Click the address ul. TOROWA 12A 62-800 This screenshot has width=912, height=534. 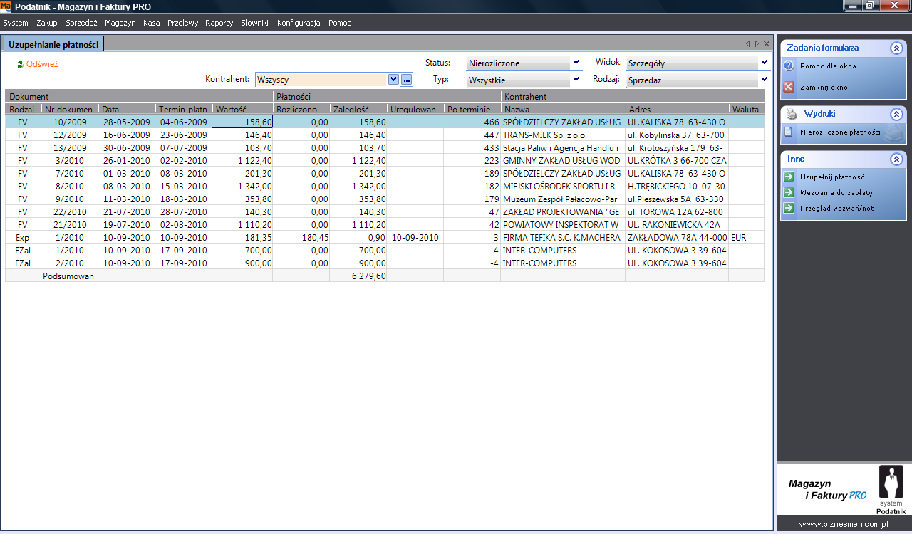tap(677, 211)
